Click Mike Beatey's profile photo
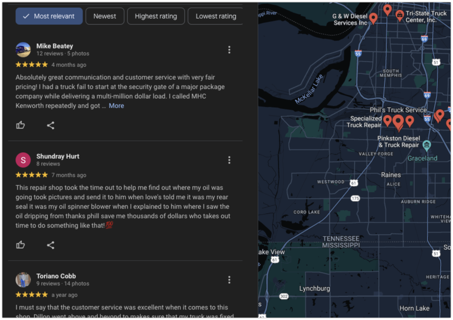 click(23, 50)
